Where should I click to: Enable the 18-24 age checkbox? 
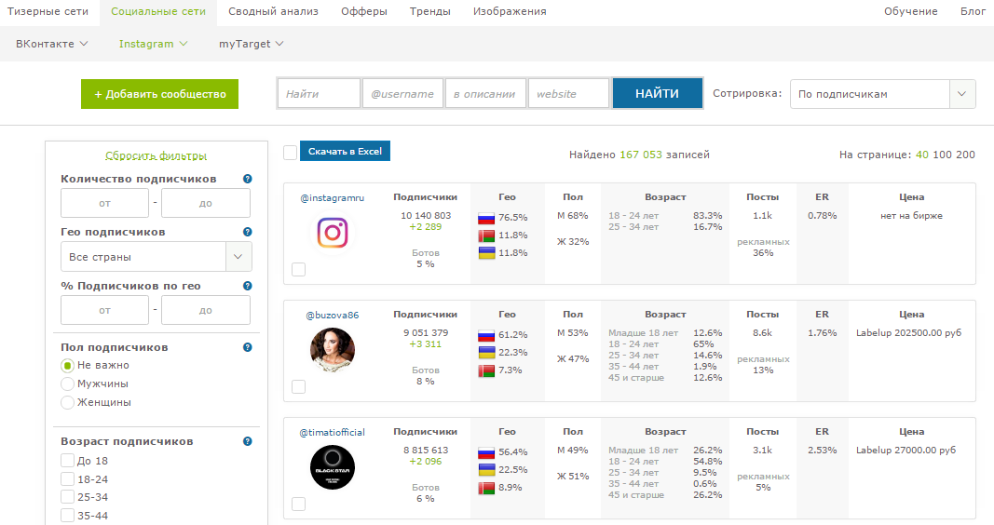(x=67, y=478)
